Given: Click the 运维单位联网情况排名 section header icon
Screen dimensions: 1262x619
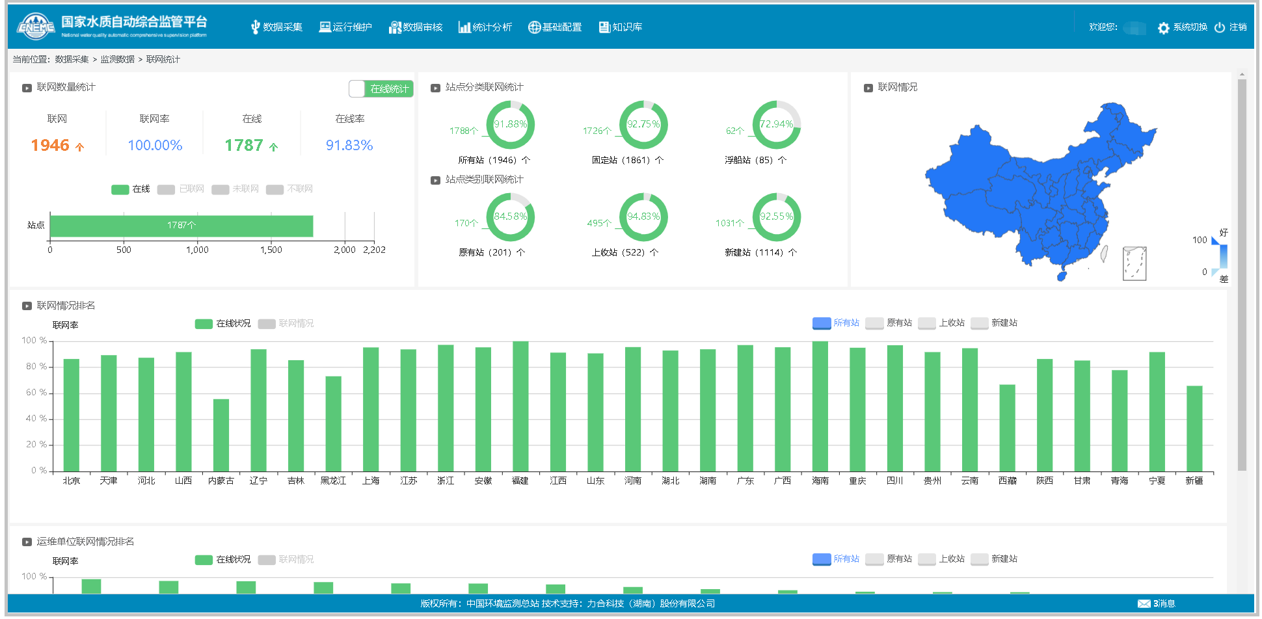Looking at the screenshot, I should point(27,542).
